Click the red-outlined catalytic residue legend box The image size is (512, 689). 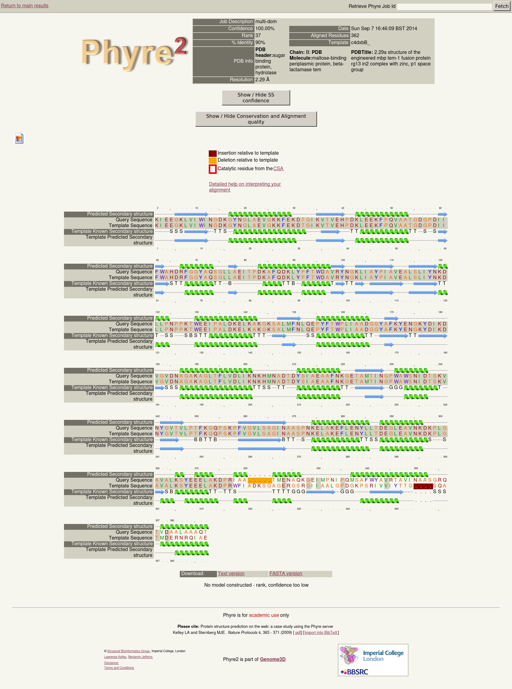pyautogui.click(x=213, y=169)
